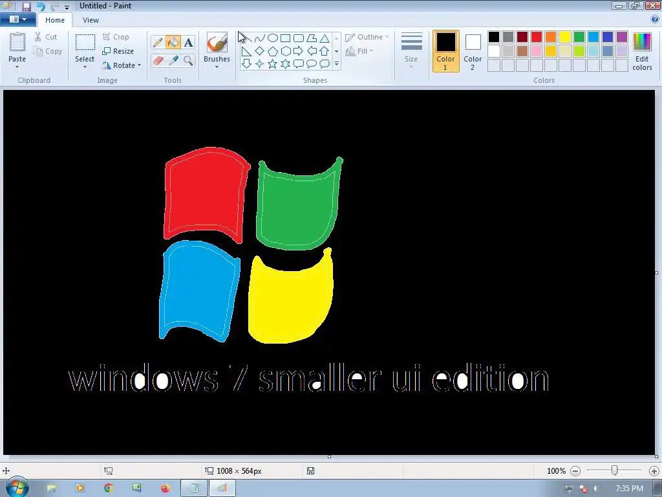
Task: Open the Windows Start orb
Action: point(17,488)
